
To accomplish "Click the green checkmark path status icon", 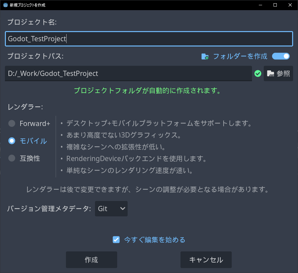I will pyautogui.click(x=258, y=74).
